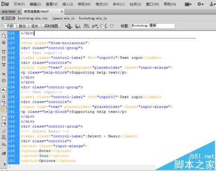Click the 源代码 source code button
This screenshot has height=171, width=216.
click(x=8, y=18)
